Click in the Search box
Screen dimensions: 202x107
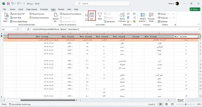102,4
